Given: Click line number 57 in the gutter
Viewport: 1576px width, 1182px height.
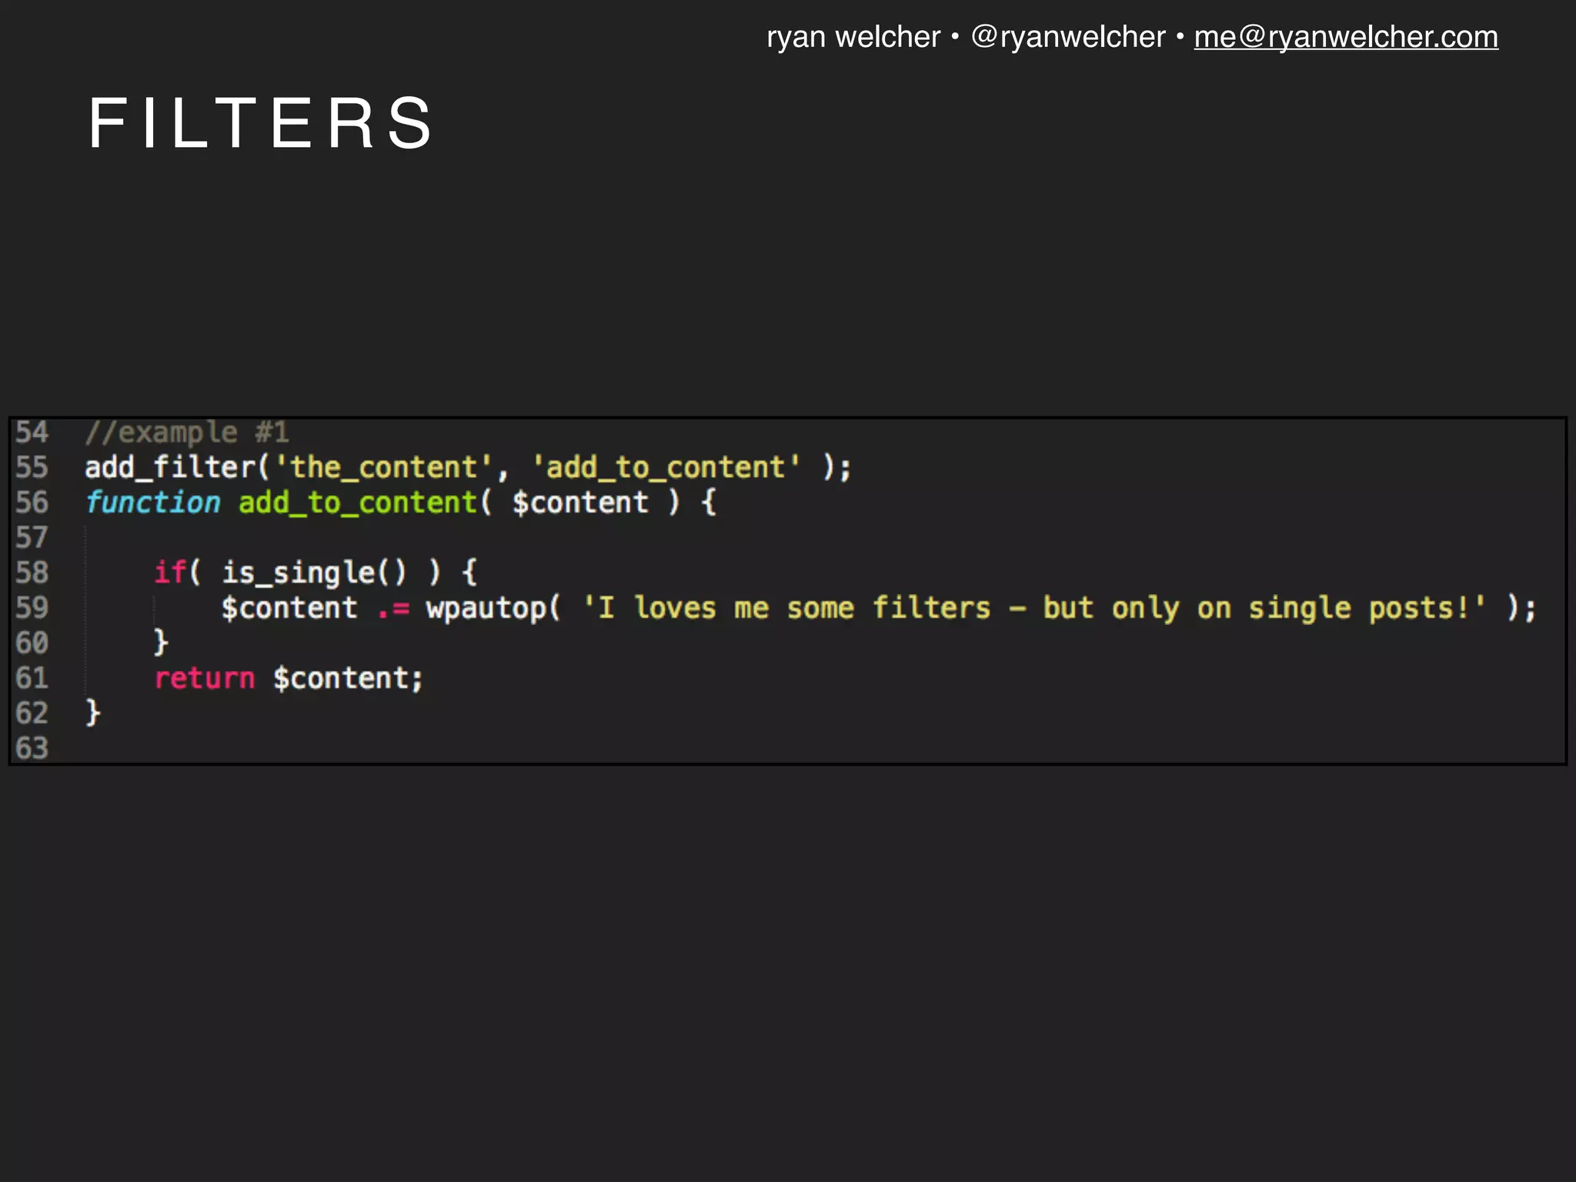Looking at the screenshot, I should [32, 538].
